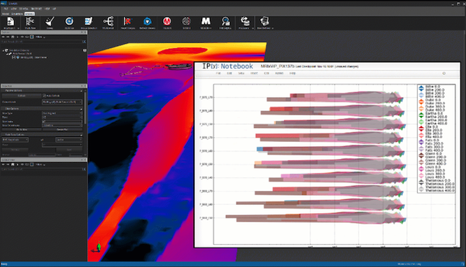Screen dimensions: 466x267
Task: Click the Refresh button in Pipeline Options
Action: coord(22,96)
